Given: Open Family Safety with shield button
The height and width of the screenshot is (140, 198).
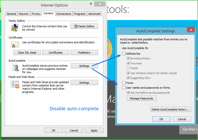Looking at the screenshot, I should click(x=84, y=26).
